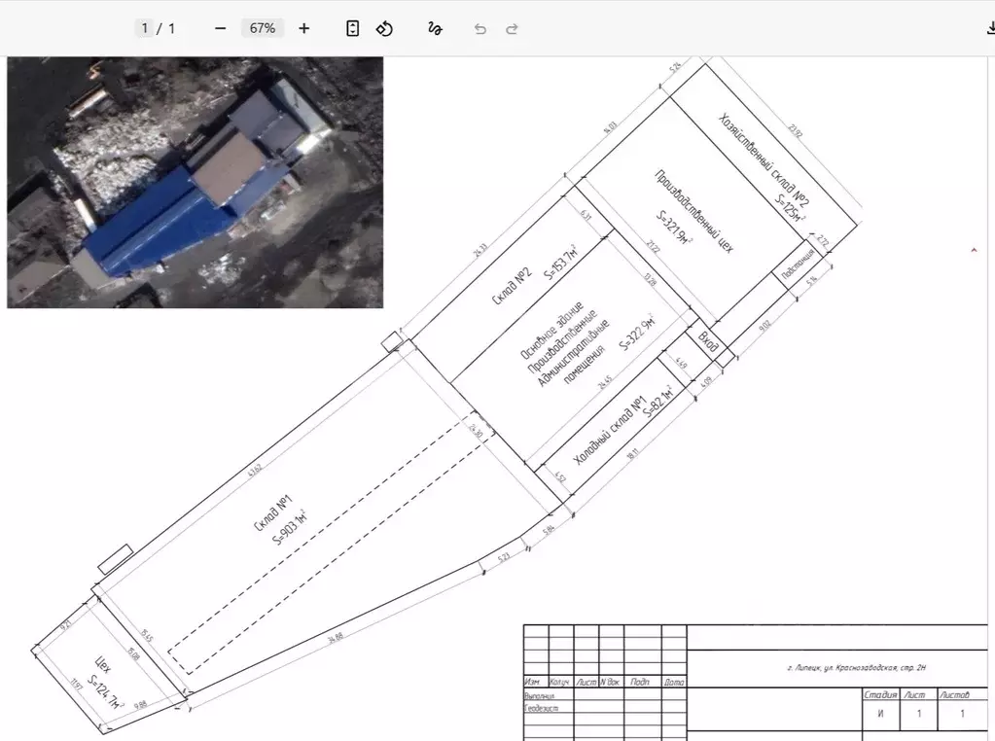Click the Производственный цех label
Screen dimensions: 995x741
693,212
